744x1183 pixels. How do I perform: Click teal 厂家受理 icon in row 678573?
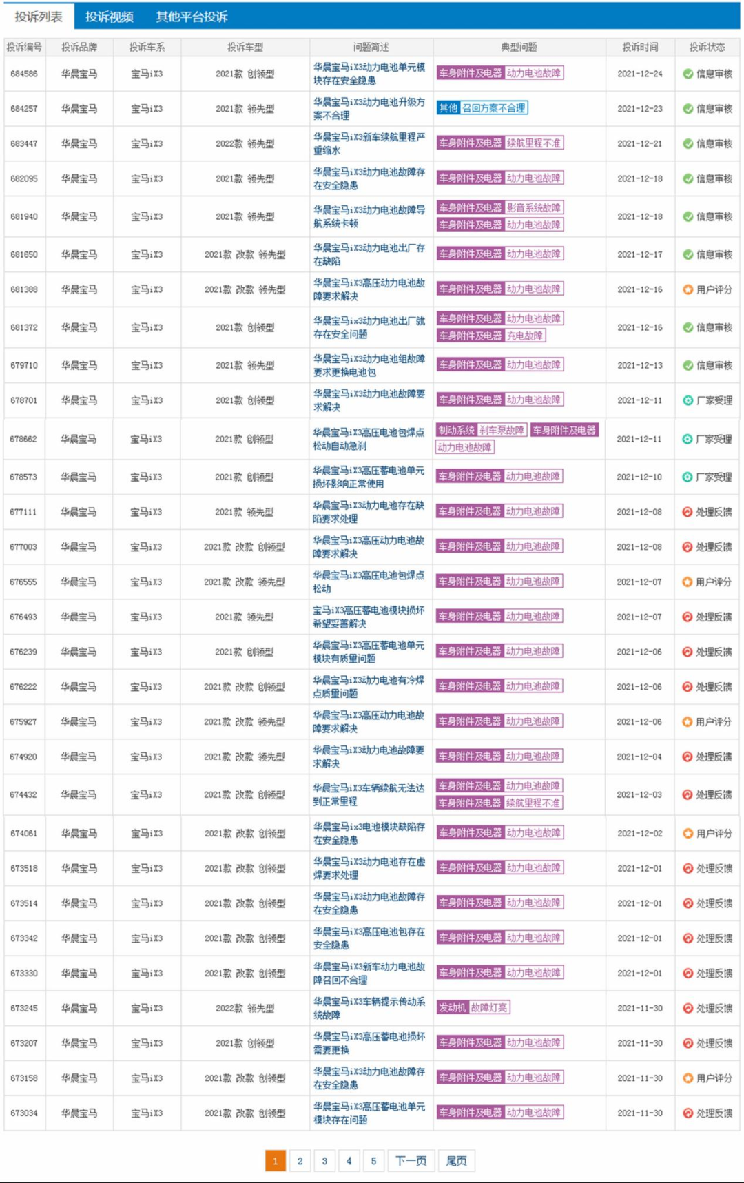688,477
